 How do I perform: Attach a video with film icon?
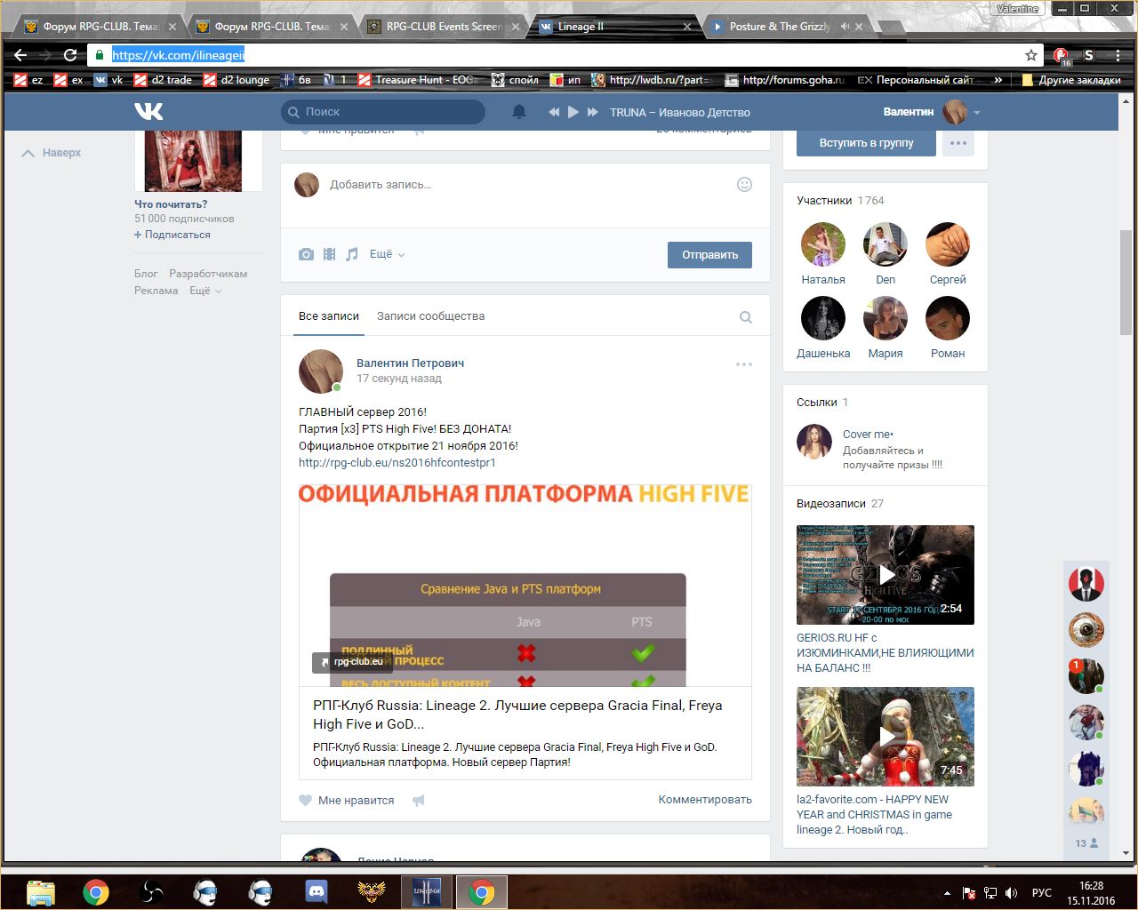tap(329, 254)
